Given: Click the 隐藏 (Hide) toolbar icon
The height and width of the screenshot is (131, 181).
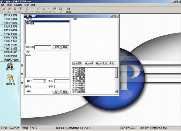Looking at the screenshot, I should coord(68,10).
